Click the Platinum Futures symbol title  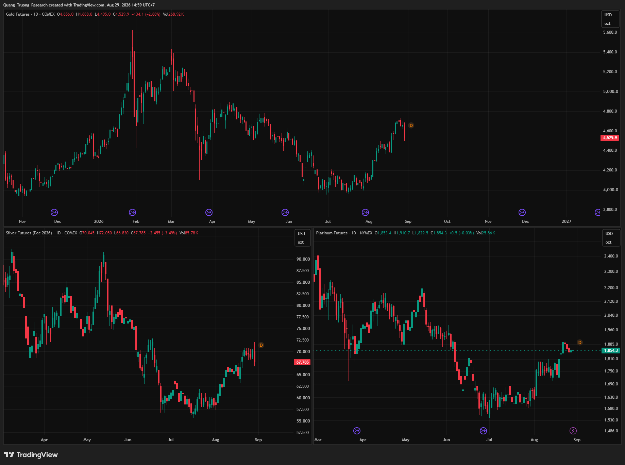(x=332, y=233)
